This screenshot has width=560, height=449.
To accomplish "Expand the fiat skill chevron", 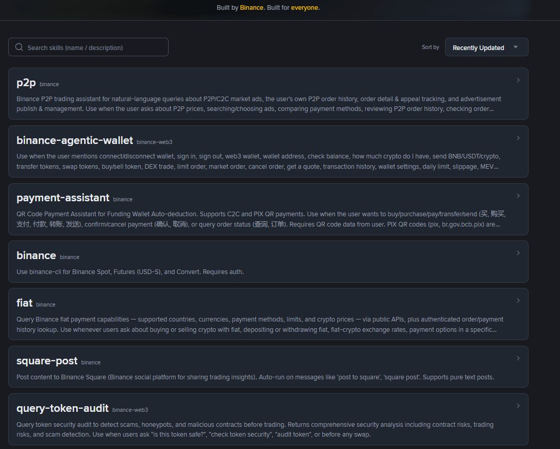I will (518, 301).
